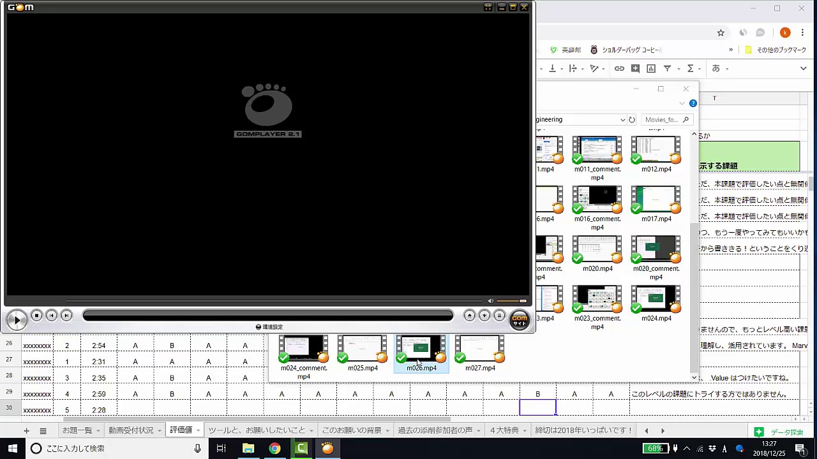Switch to the 動画受付状況 sheet tab
The image size is (817, 459).
(x=130, y=430)
